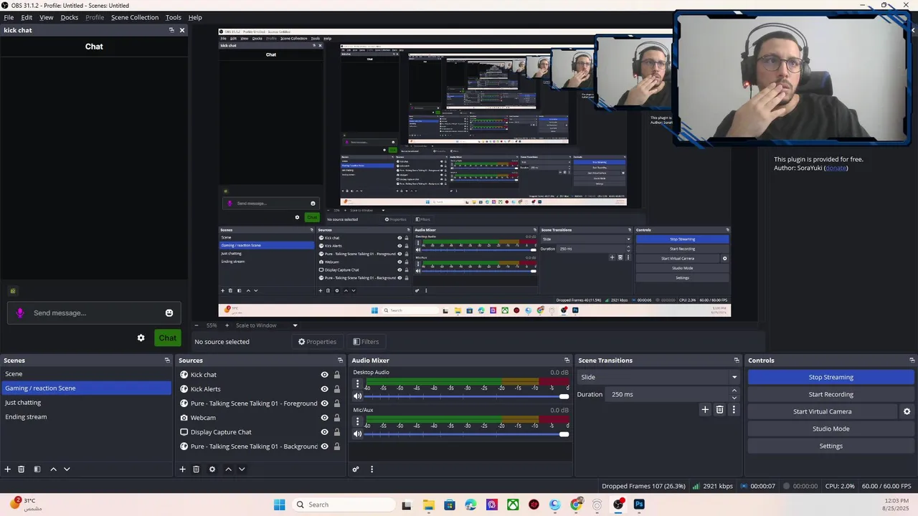Image resolution: width=918 pixels, height=516 pixels.
Task: Open advanced audio properties gears icon
Action: [356, 469]
